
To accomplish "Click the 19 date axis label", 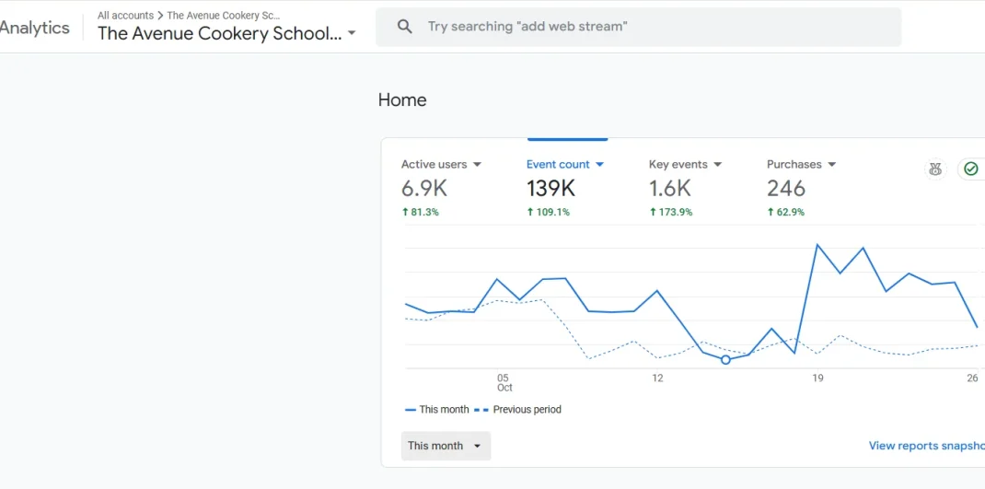I will click(817, 378).
